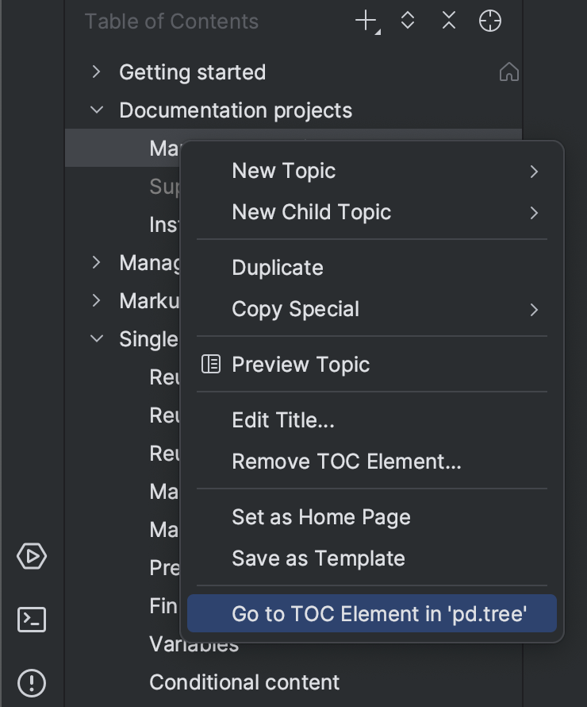Expand all entries with the expand-all icon
Viewport: 587px width, 707px height.
tap(407, 21)
